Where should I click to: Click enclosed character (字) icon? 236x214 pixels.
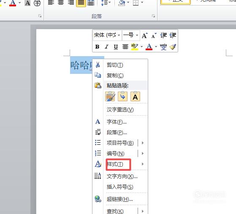click(37, 3)
